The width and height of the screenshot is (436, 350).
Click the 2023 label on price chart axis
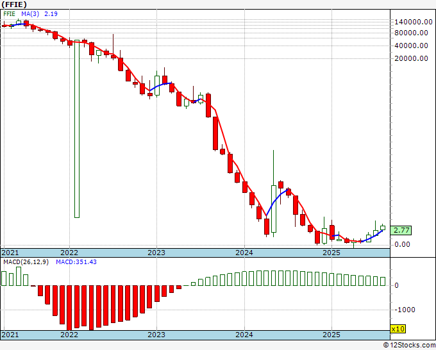(156, 253)
